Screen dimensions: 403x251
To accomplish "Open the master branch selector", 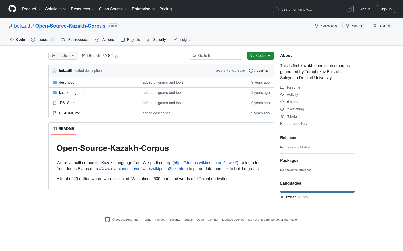I will tap(63, 56).
